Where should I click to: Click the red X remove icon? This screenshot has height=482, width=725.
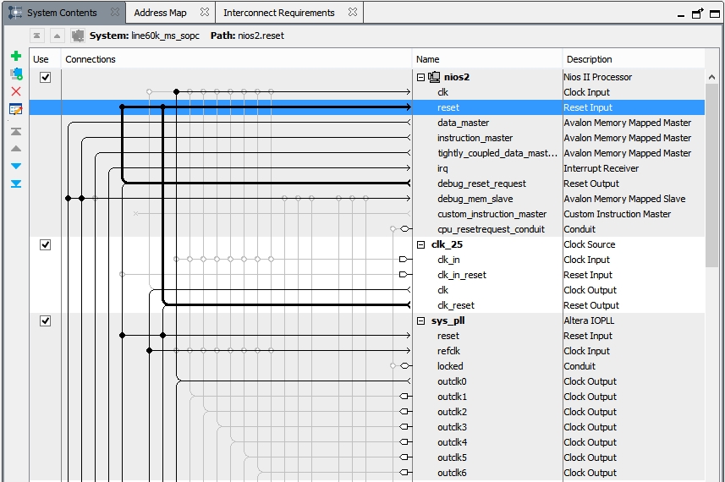(x=15, y=91)
